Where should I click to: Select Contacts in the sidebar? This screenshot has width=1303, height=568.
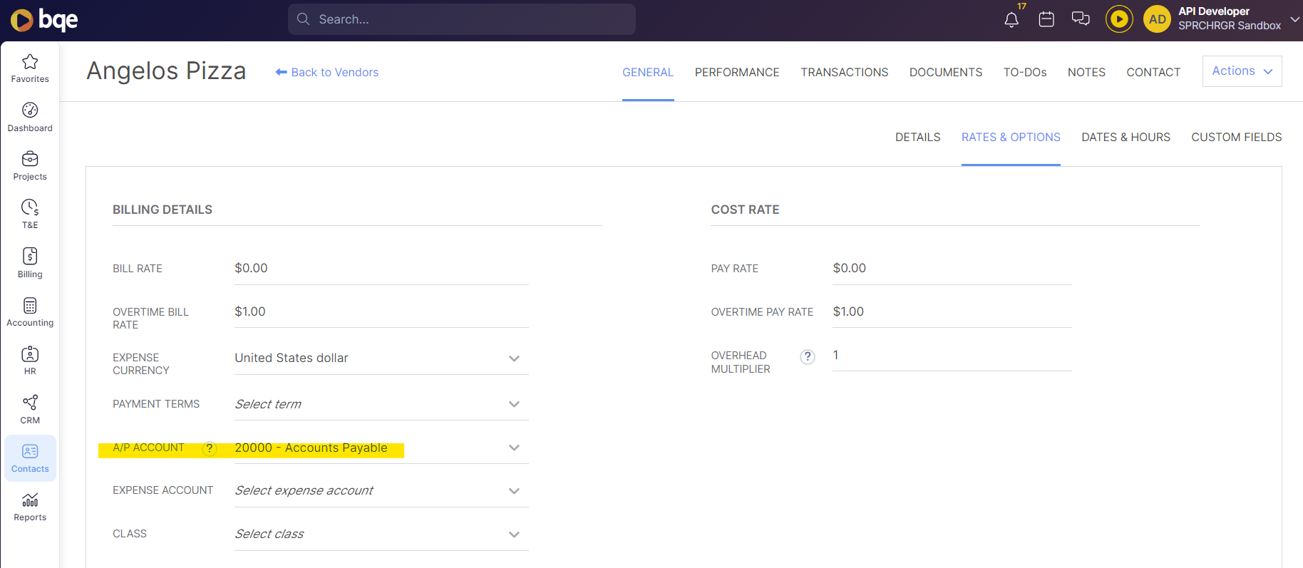pos(30,458)
